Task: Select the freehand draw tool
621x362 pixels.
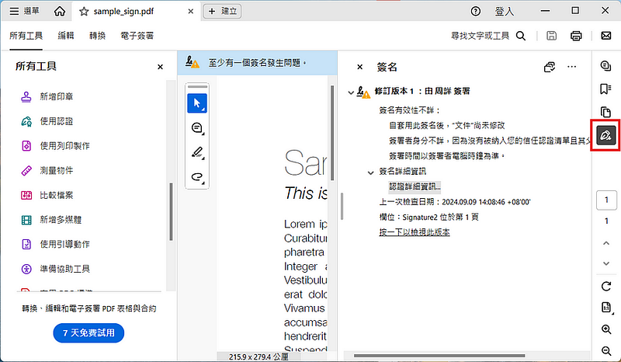Action: pos(197,176)
